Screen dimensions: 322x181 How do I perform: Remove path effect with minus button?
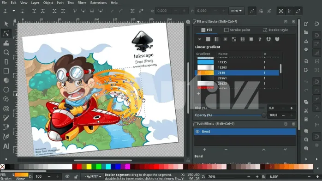pos(226,150)
